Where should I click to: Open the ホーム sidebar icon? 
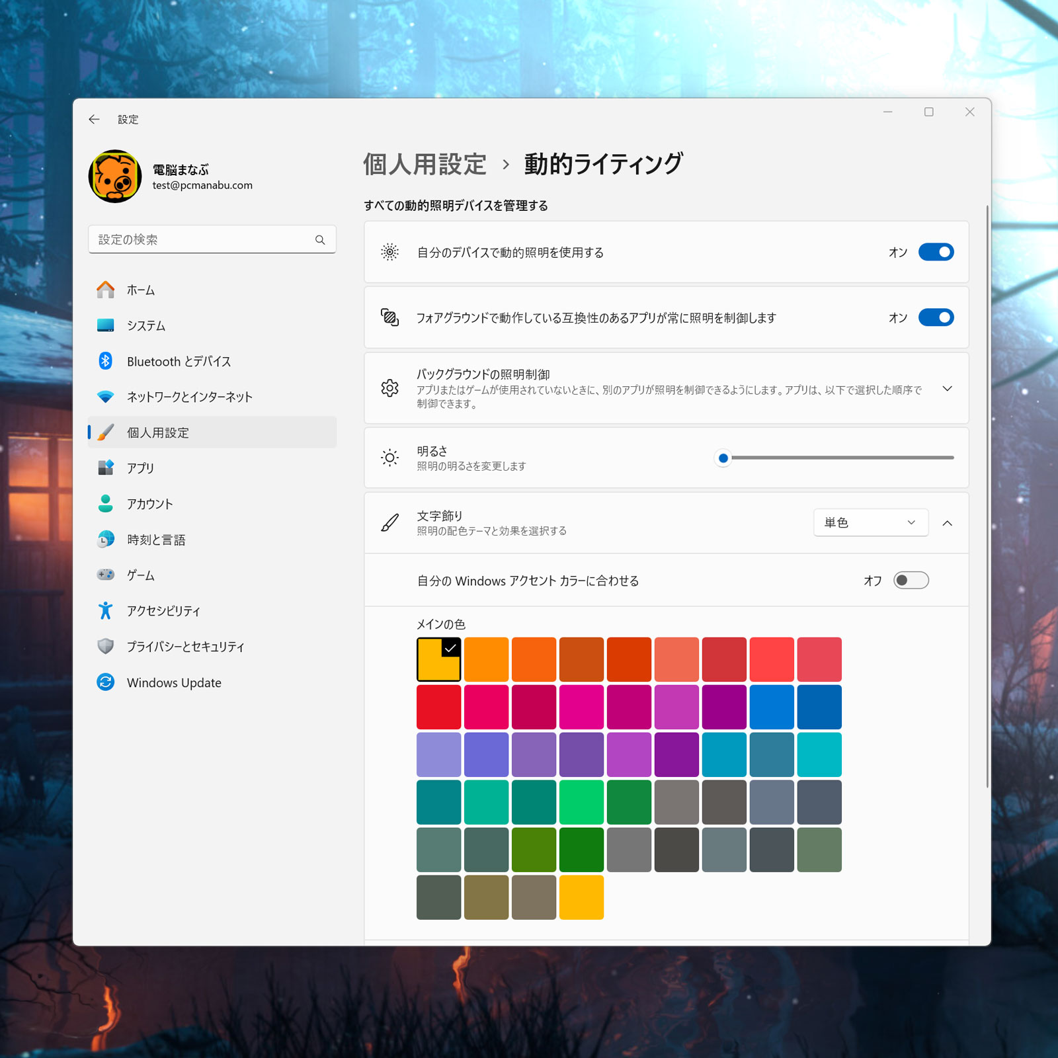click(106, 290)
